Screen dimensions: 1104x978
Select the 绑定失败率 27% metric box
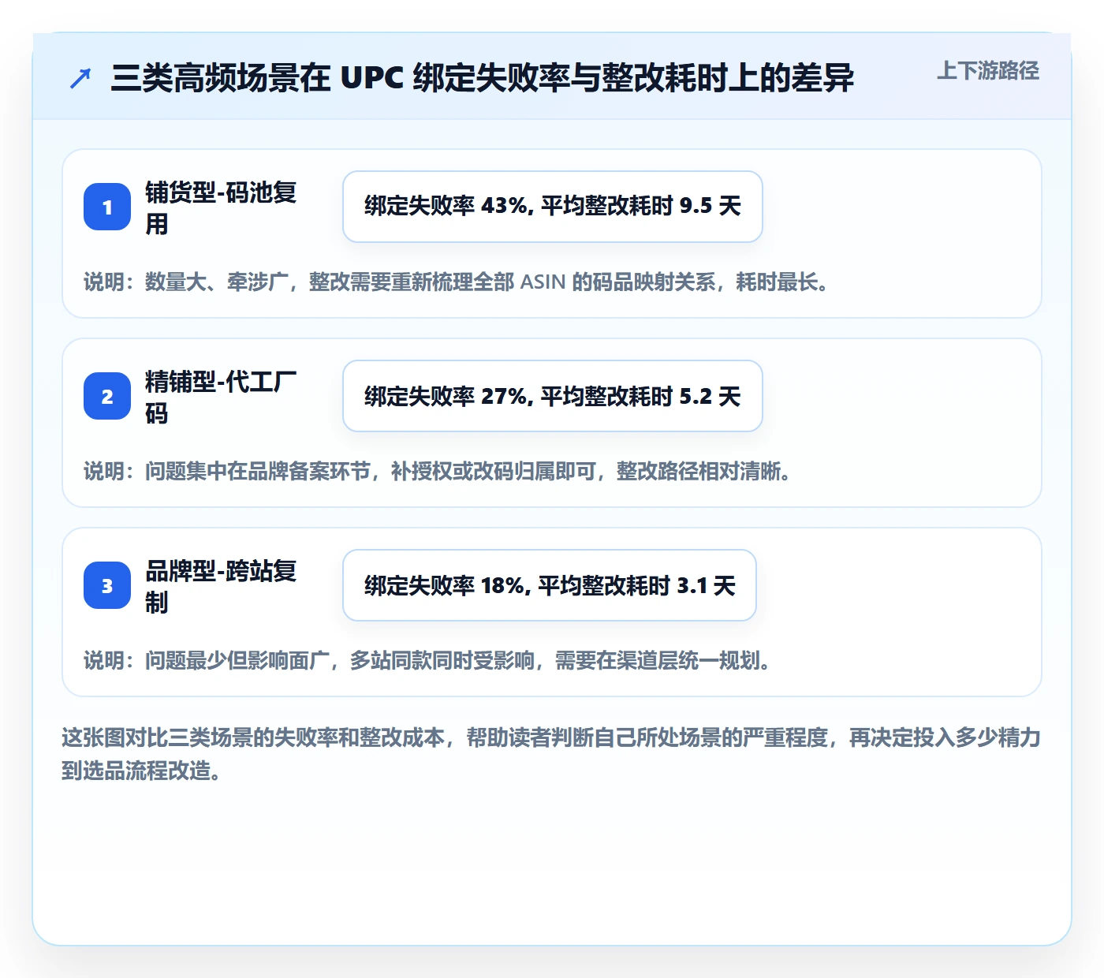click(553, 396)
